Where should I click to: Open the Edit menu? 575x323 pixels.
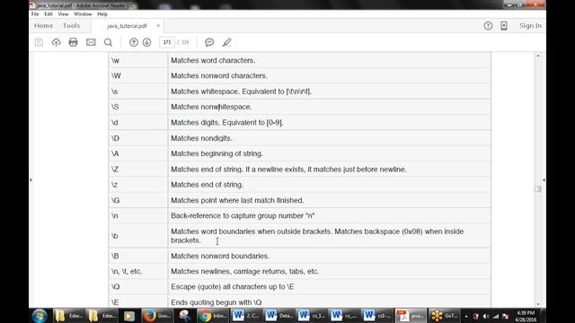point(49,14)
